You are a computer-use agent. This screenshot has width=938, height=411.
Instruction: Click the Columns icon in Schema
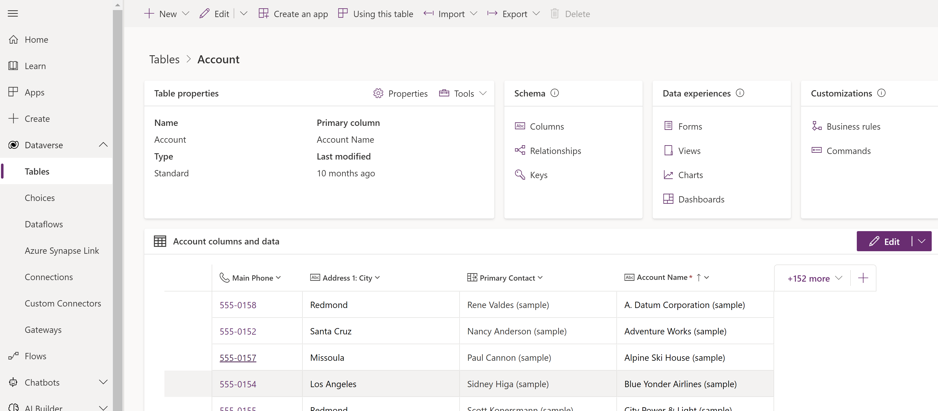point(520,126)
